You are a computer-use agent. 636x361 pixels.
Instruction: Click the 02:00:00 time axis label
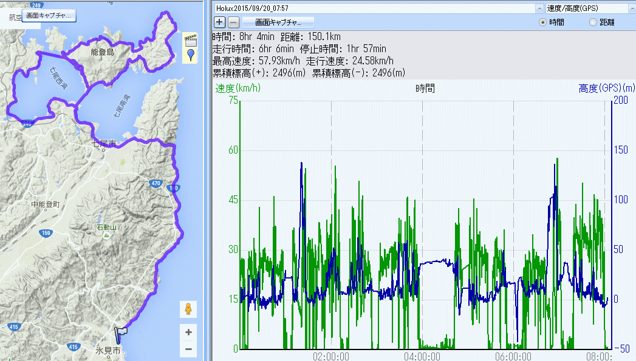[330, 356]
